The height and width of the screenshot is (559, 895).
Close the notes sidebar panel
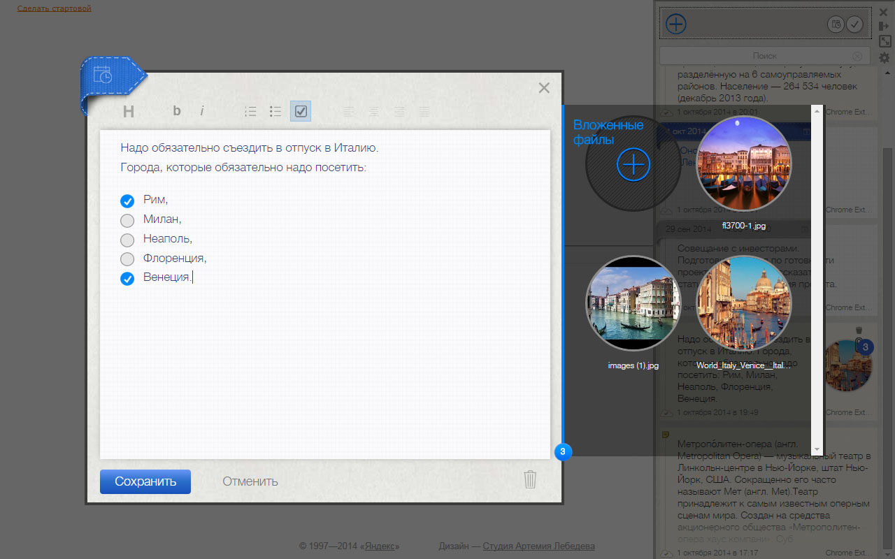pyautogui.click(x=884, y=12)
